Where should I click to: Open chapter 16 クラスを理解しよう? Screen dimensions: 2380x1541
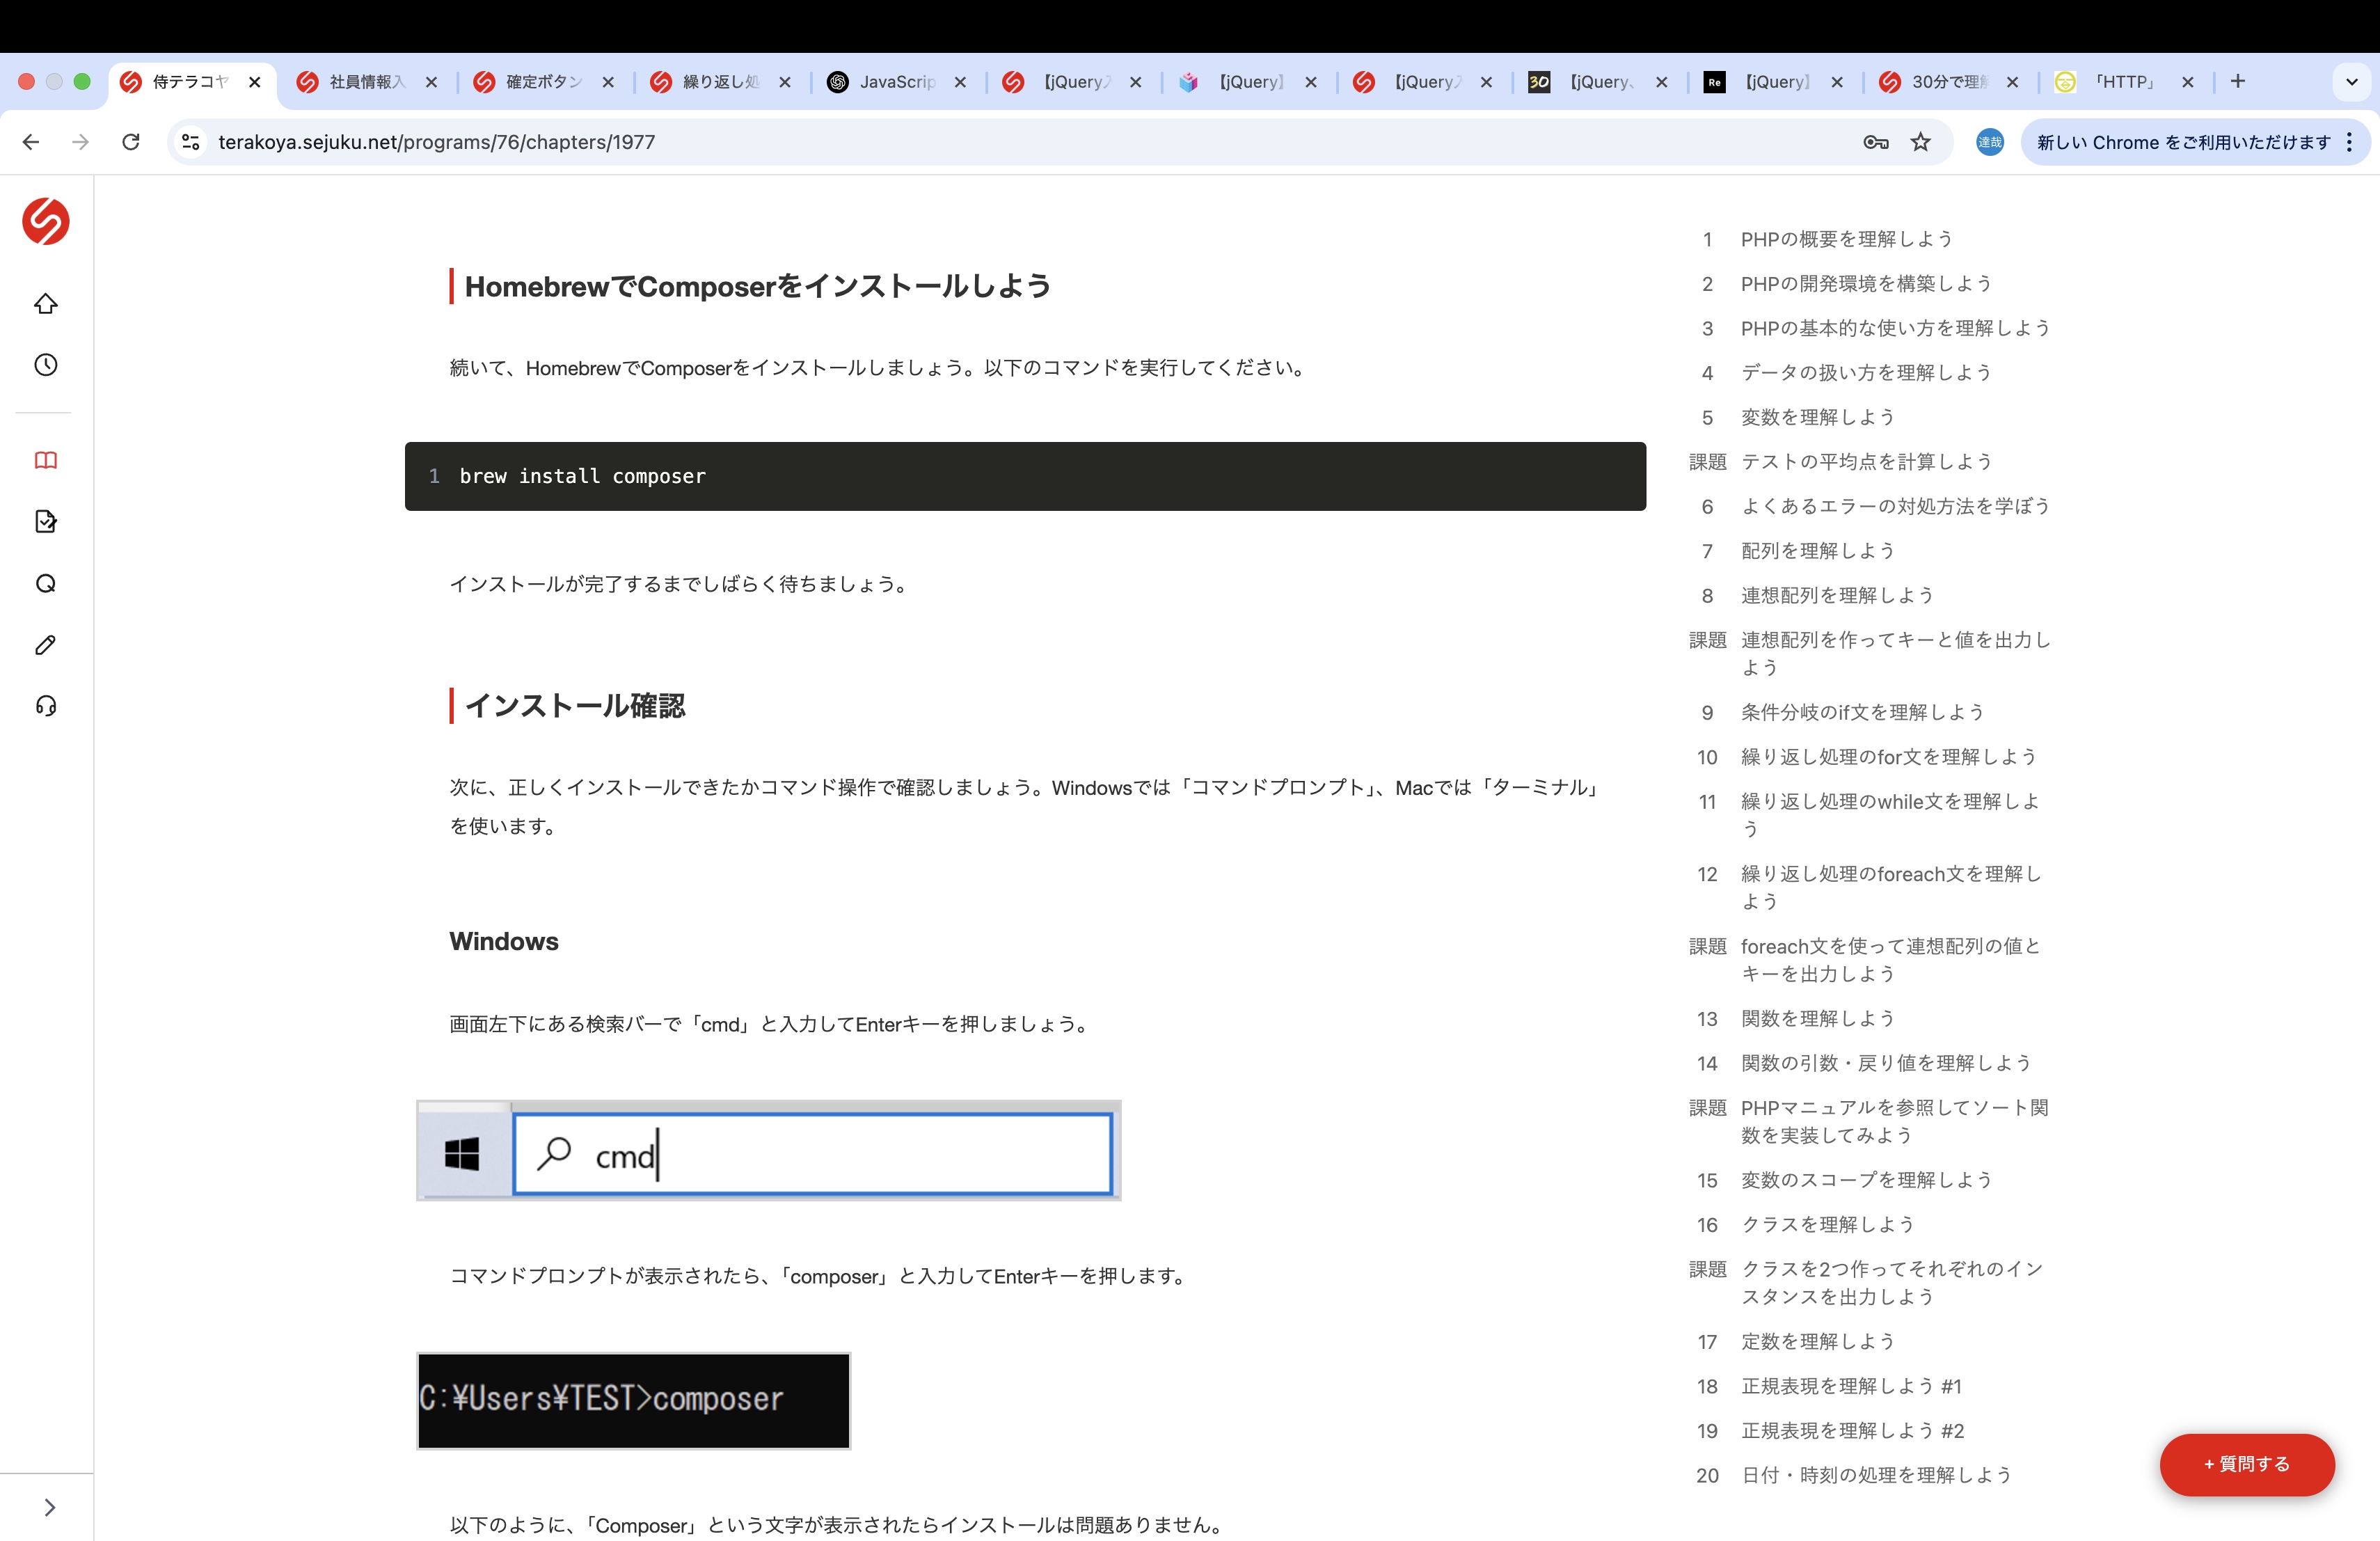[1827, 1224]
